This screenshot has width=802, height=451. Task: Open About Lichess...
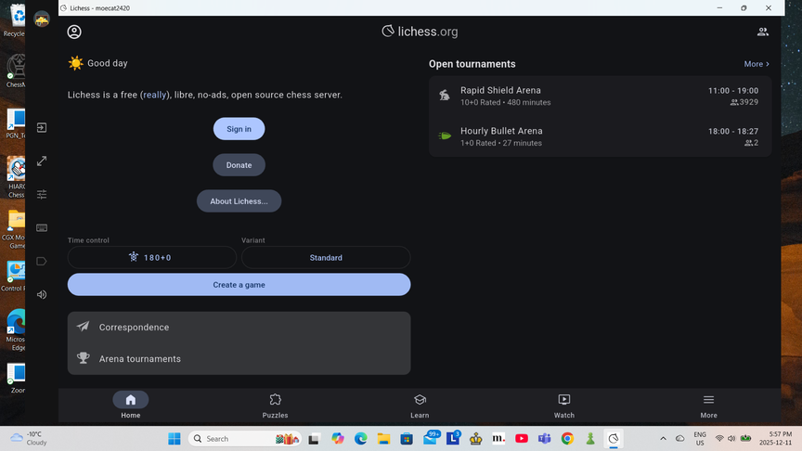click(x=239, y=201)
